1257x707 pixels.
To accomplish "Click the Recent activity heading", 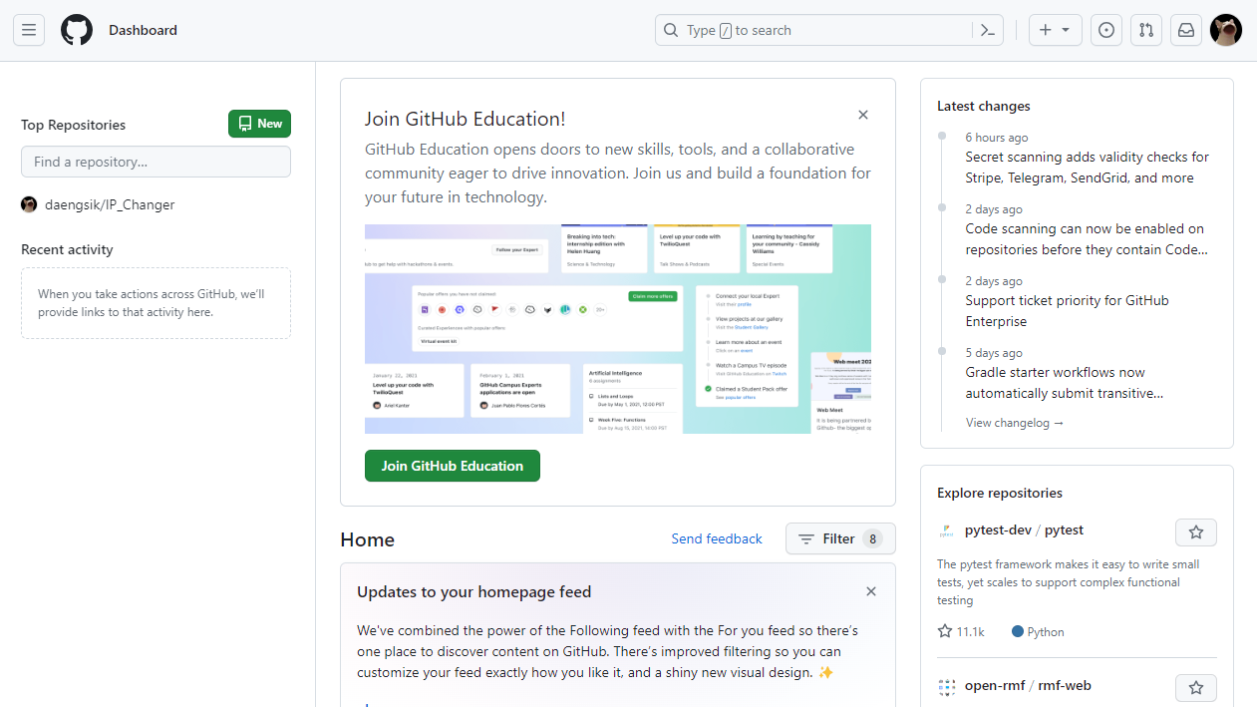I will point(67,249).
